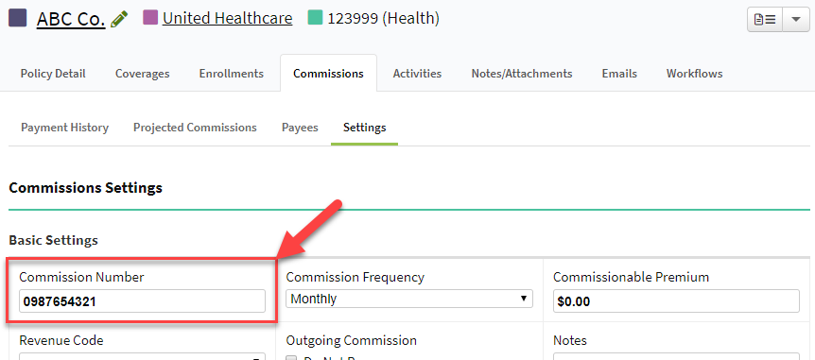Toggle the Outgoing Commission checkbox
The height and width of the screenshot is (360, 815).
click(x=291, y=357)
